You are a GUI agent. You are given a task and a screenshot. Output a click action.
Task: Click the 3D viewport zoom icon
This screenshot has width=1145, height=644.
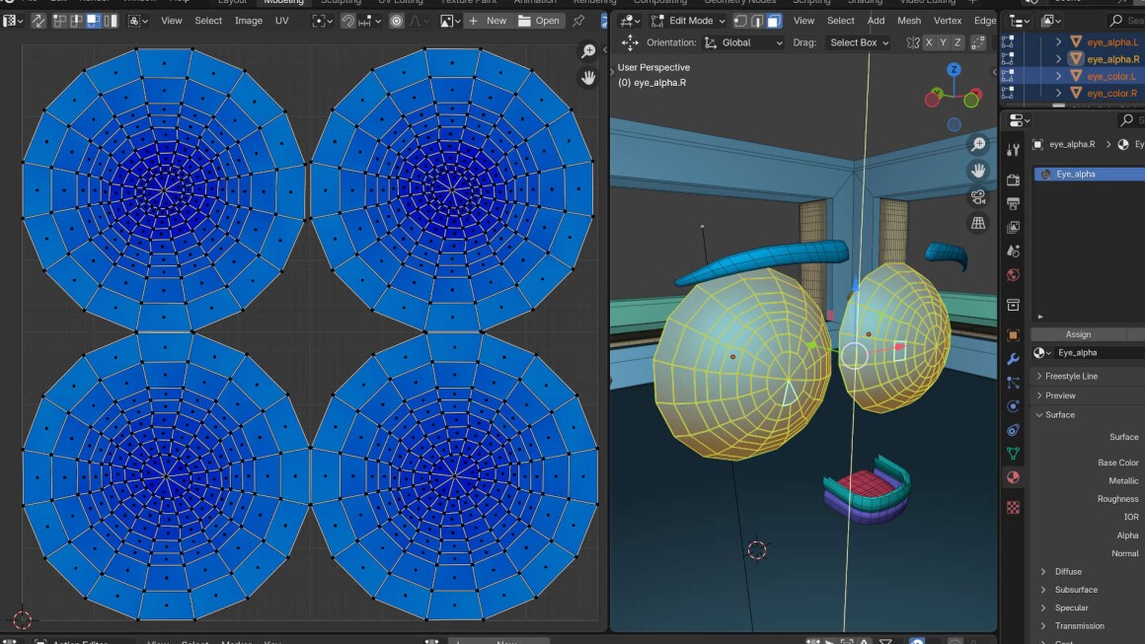point(978,144)
